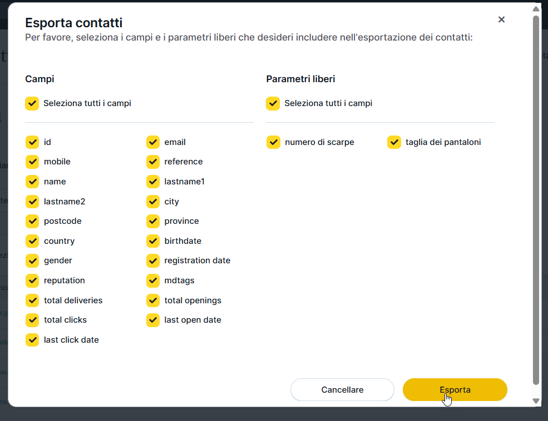Viewport: 548px width, 421px height.
Task: Uncheck the numero di scarpe parameter
Action: tap(273, 142)
